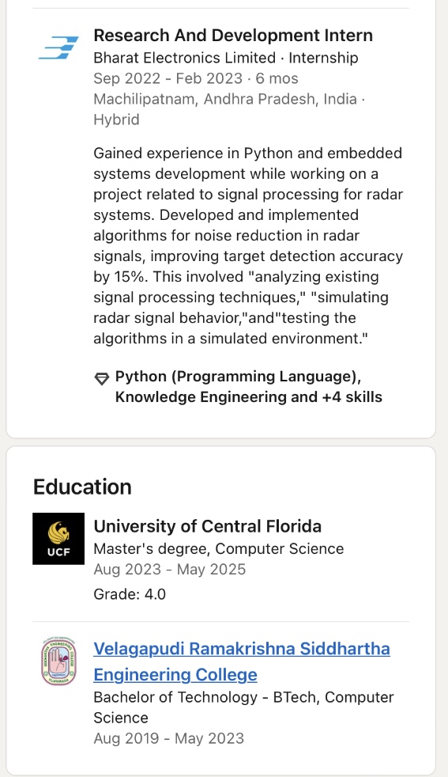Click Bharat Electronics Limited · Internship text
448x777 pixels.
click(226, 58)
